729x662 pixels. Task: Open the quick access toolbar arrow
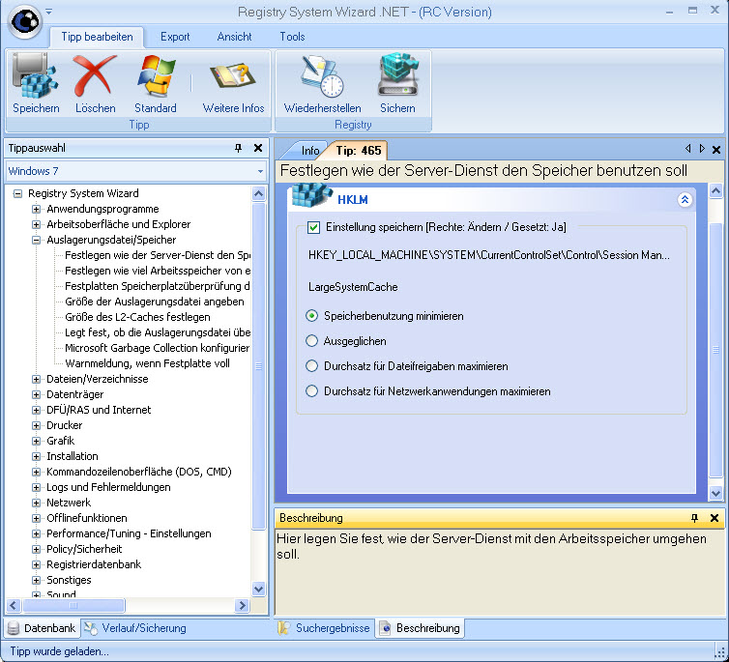point(48,12)
